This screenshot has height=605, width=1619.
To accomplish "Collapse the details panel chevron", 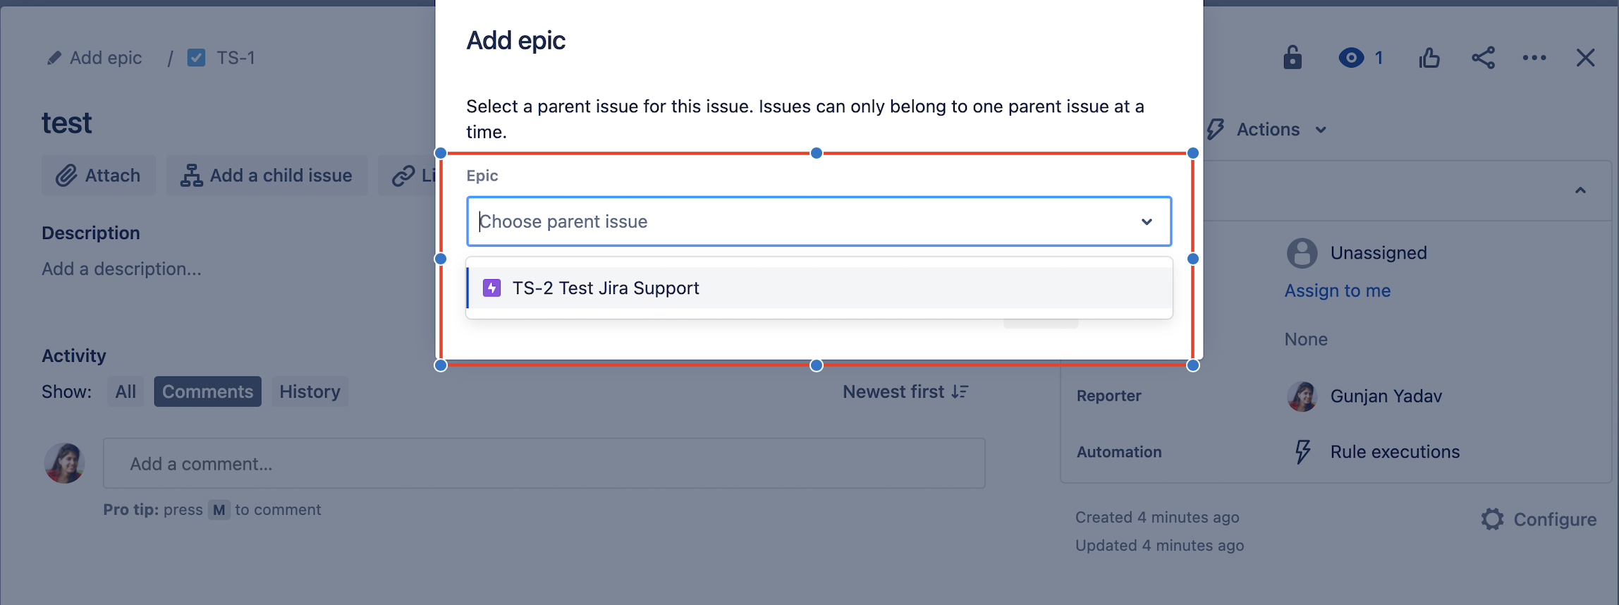I will click(1580, 190).
